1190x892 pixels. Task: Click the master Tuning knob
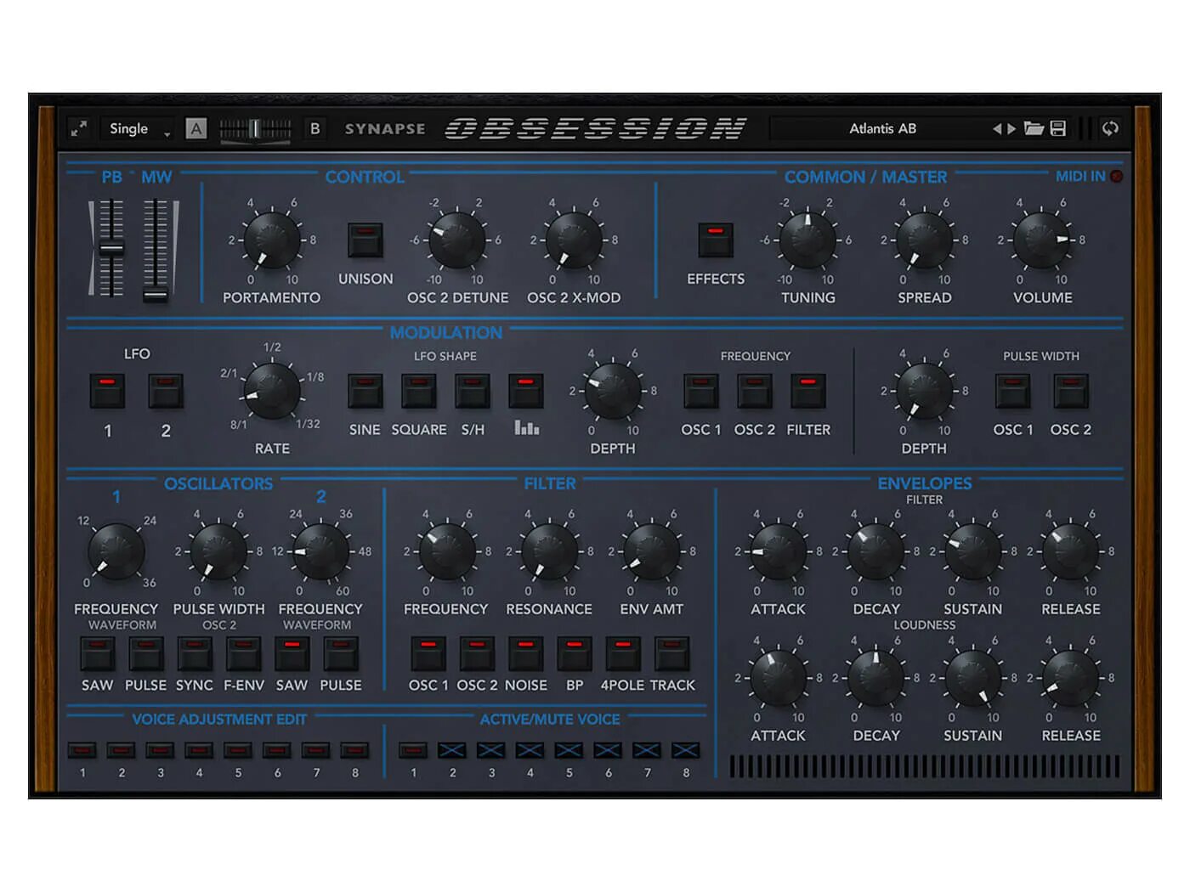pos(807,240)
